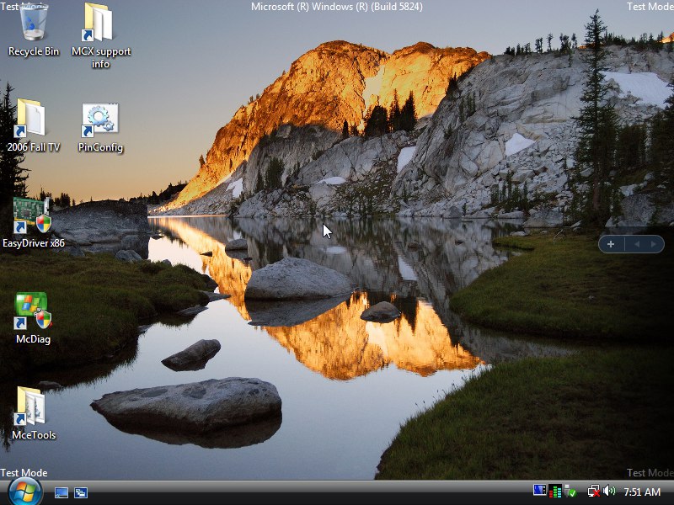Click Safely Remove Hardware tray icon

point(570,492)
